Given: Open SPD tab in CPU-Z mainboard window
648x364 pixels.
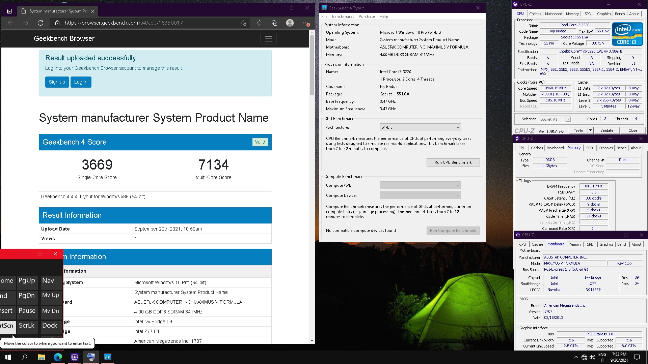Looking at the screenshot, I should pyautogui.click(x=590, y=244).
